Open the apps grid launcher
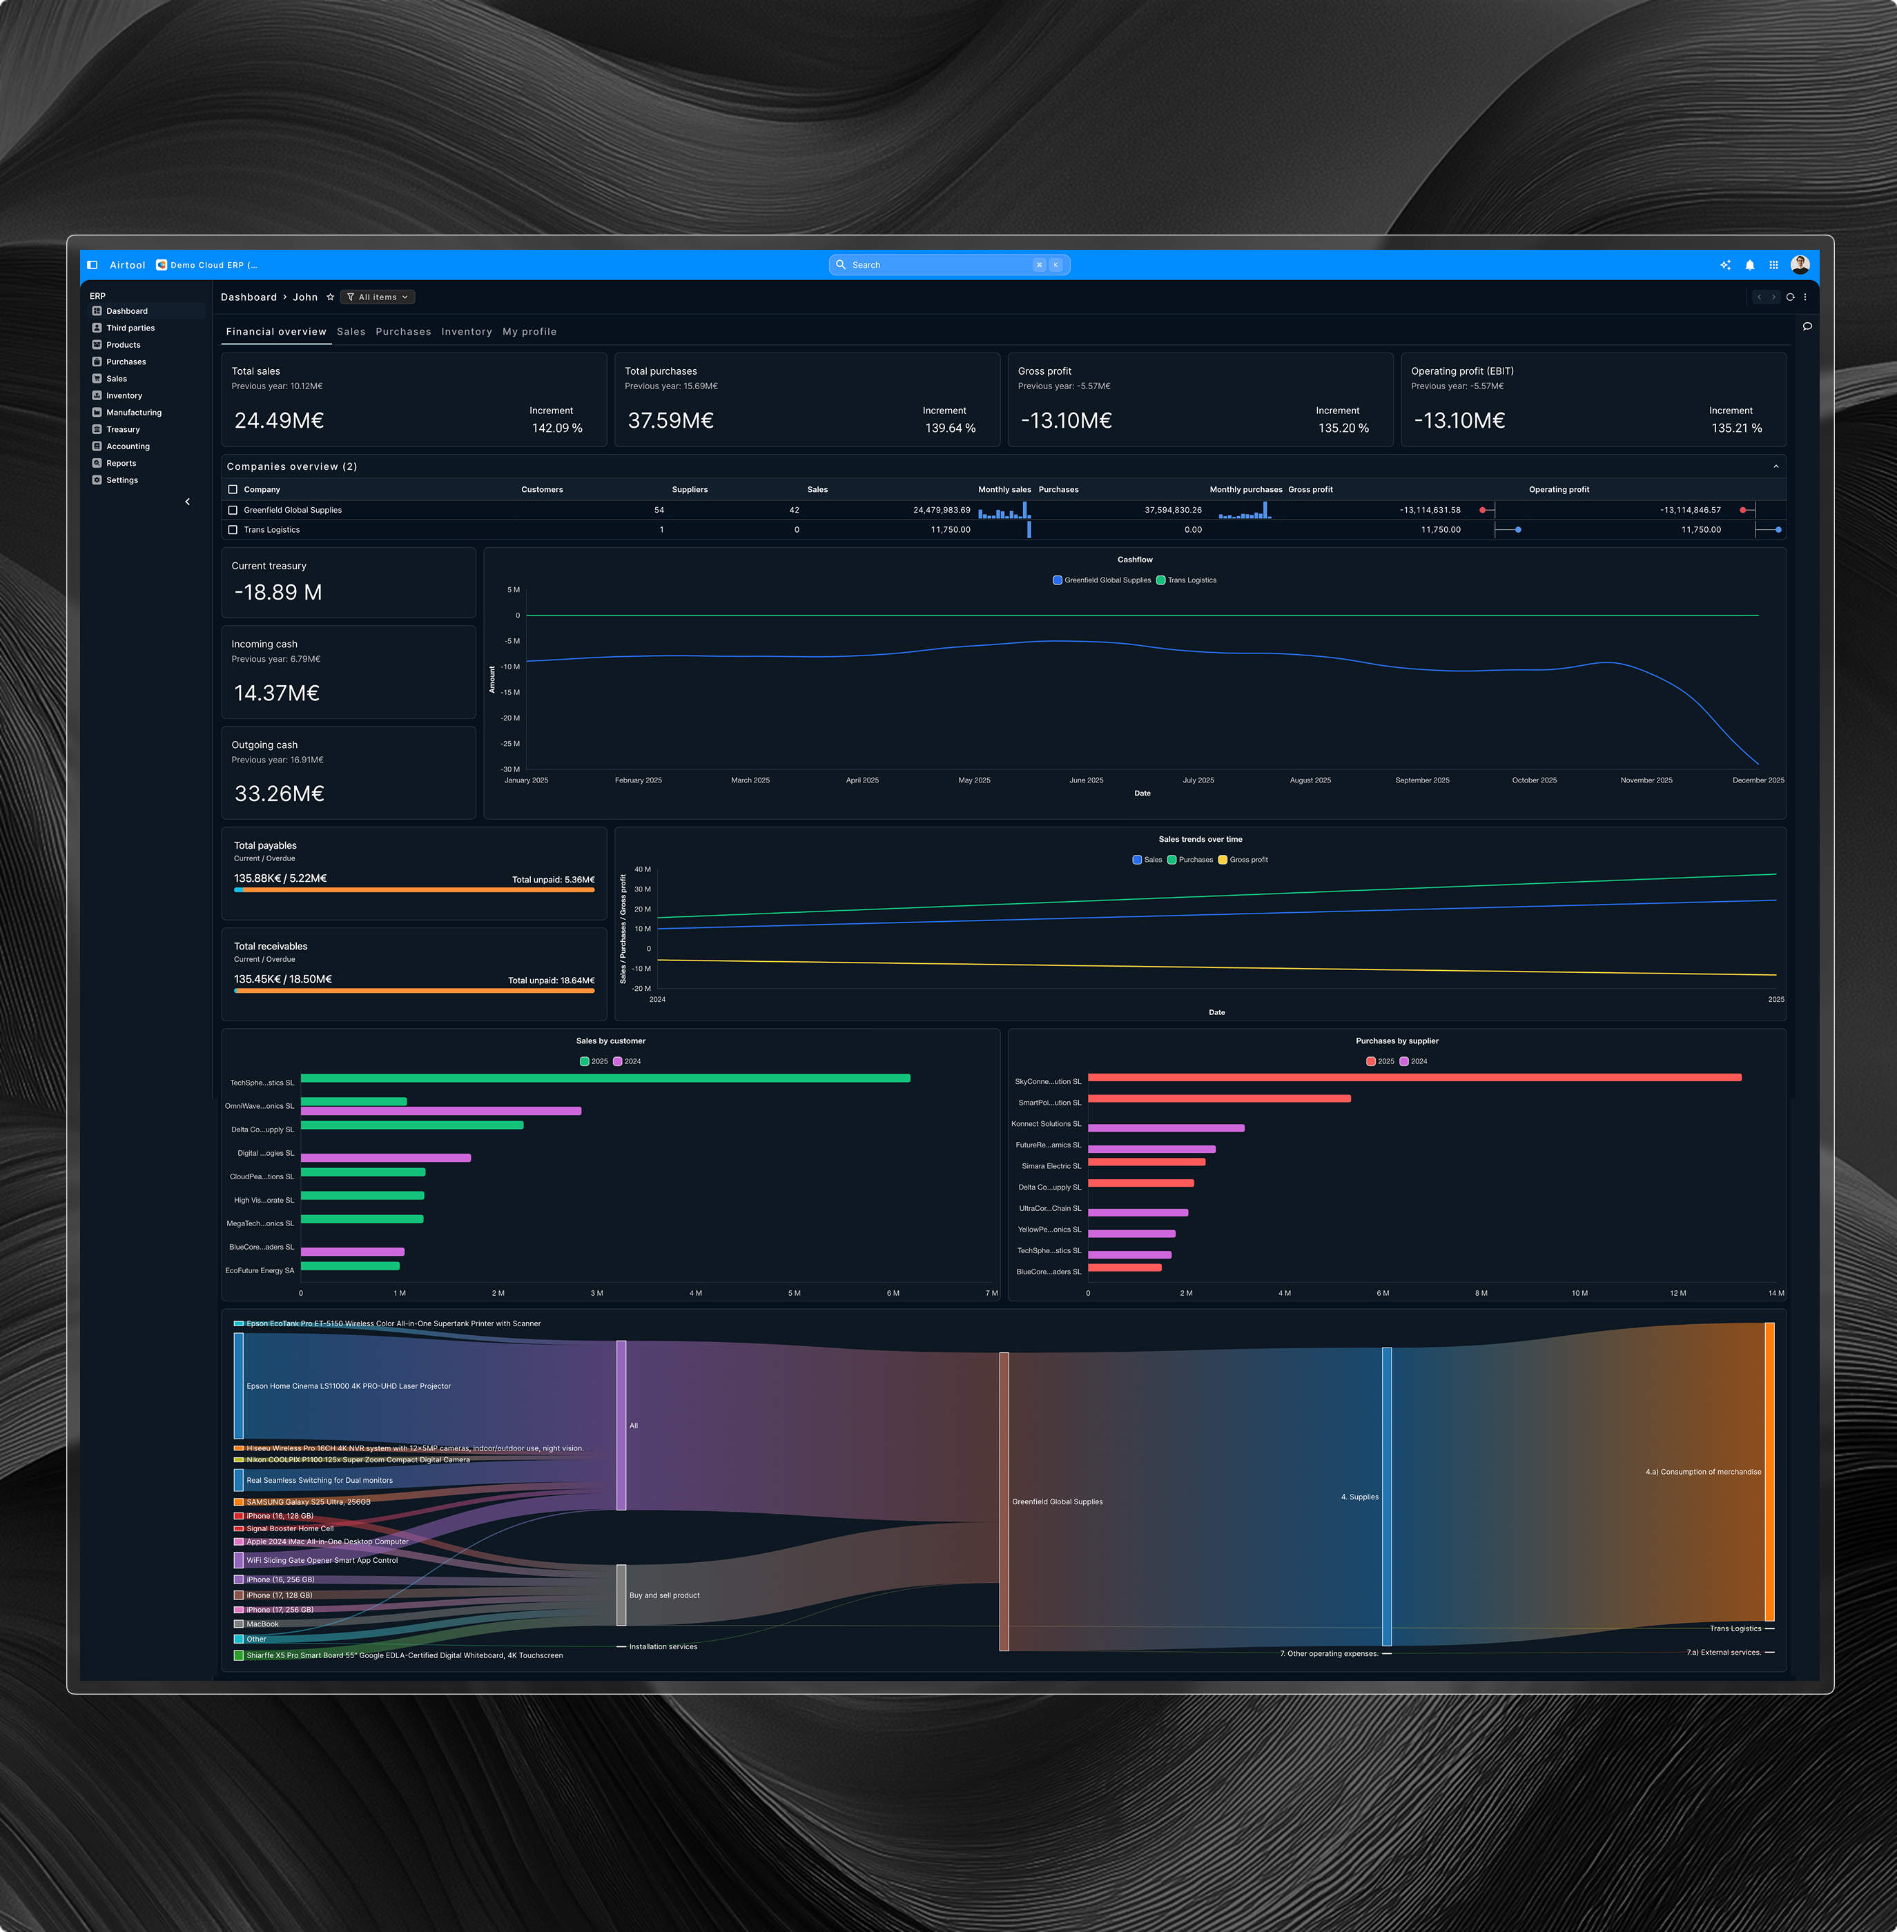The width and height of the screenshot is (1897, 1932). click(1773, 265)
